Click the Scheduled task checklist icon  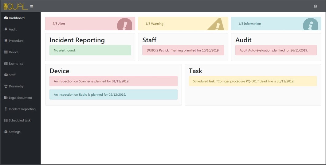coord(6,121)
